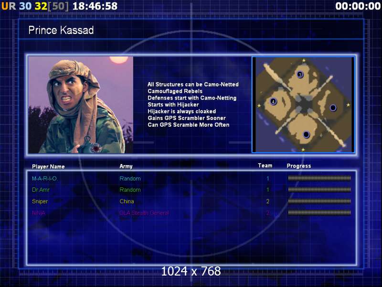
Task: Click the 'UR' overlay label at top-left
Action: 9,6
